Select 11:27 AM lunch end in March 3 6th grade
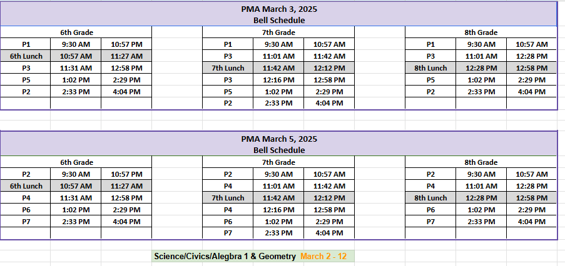The width and height of the screenshot is (565, 266). coord(126,56)
